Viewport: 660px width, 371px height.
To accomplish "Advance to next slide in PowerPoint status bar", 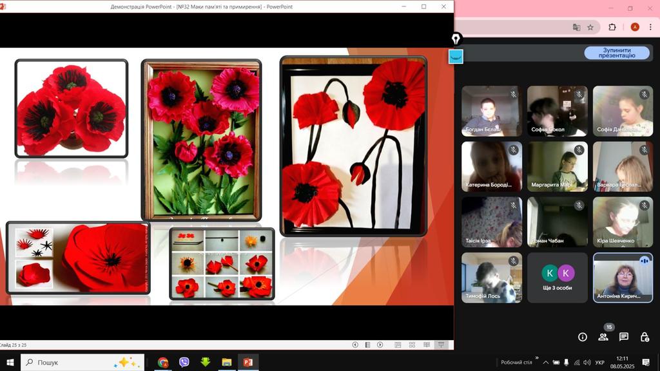I will point(380,345).
